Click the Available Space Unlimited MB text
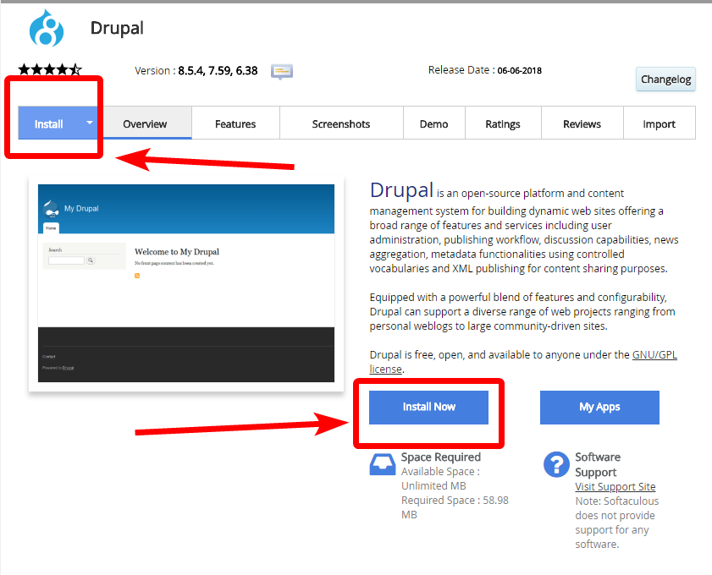This screenshot has height=575, width=712. (440, 479)
